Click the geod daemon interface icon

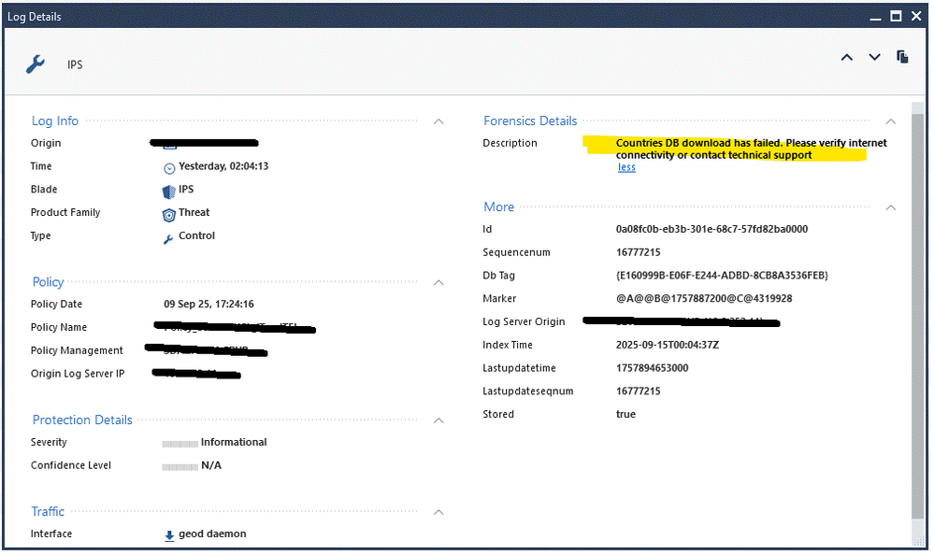(x=169, y=535)
